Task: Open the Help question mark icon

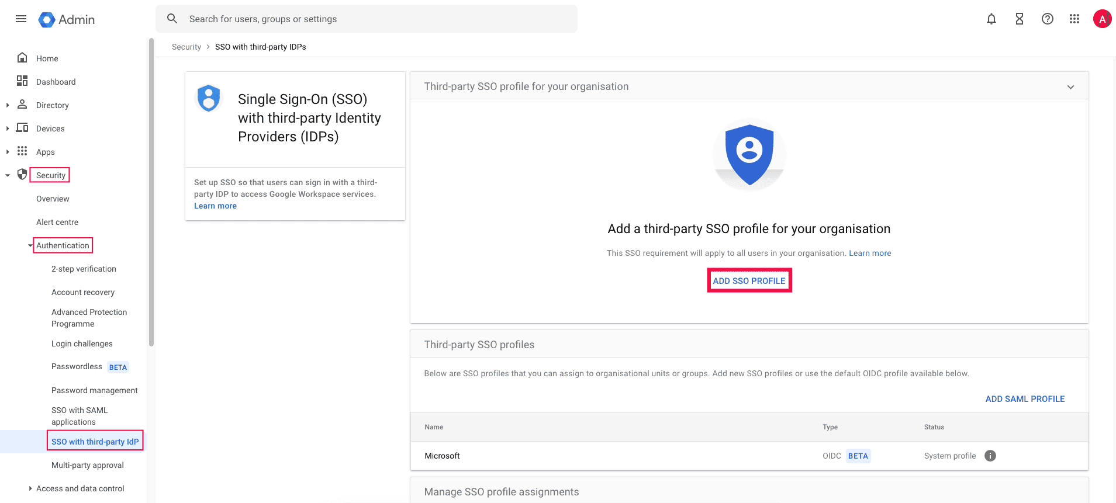Action: tap(1047, 19)
